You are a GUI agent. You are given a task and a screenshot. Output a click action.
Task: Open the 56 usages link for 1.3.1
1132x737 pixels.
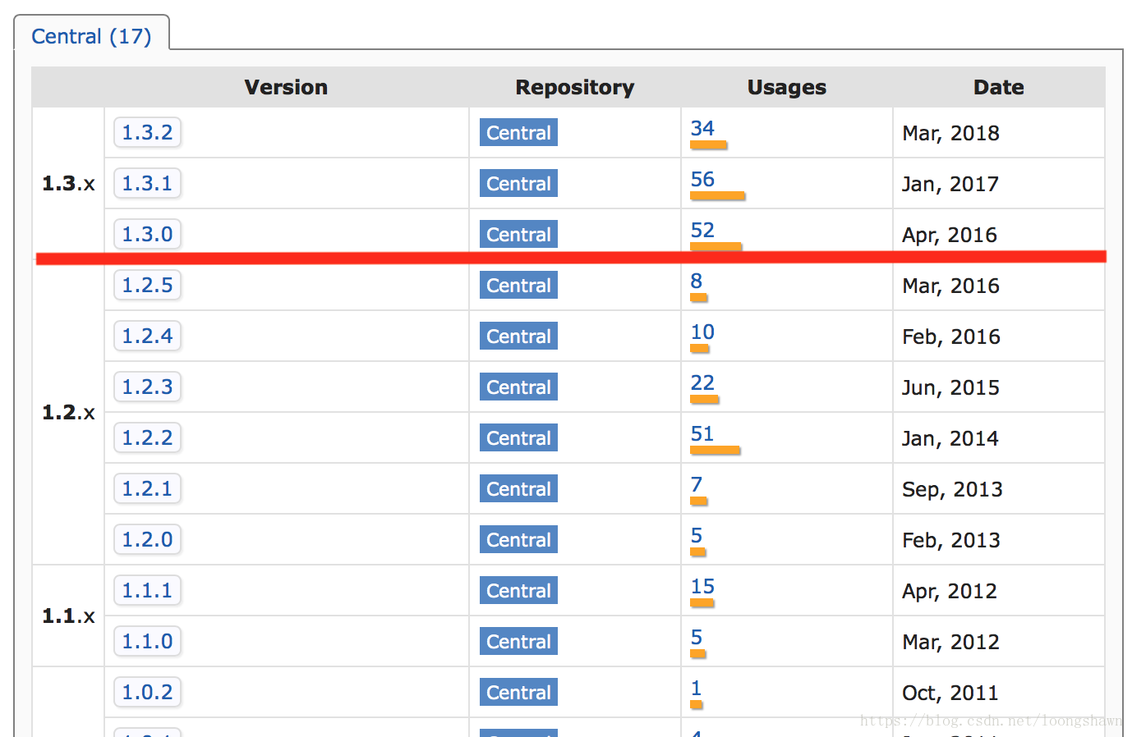[702, 179]
